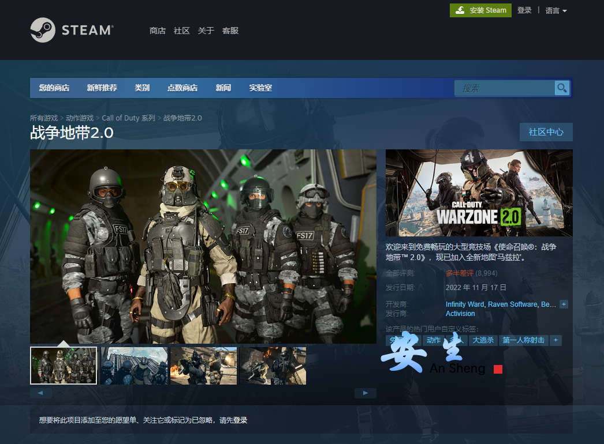The width and height of the screenshot is (604, 444).
Task: Select the 实验室 store tab
Action: click(x=260, y=88)
